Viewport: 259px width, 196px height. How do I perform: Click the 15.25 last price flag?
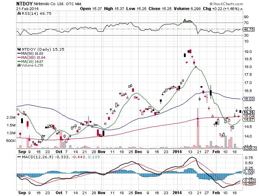click(248, 112)
